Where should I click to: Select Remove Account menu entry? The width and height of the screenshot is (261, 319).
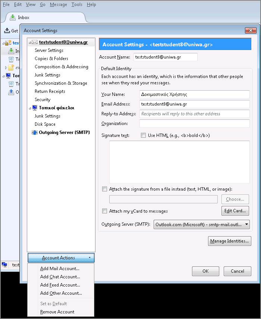[61, 312]
